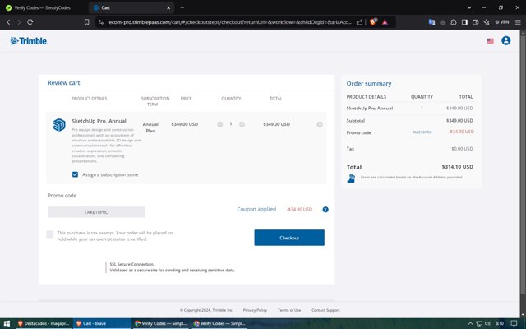
Task: Remove the applied TAKE10PRO coupon
Action: click(325, 210)
